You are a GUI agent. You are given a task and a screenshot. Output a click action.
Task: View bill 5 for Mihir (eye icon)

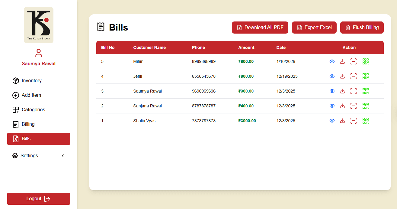[332, 61]
